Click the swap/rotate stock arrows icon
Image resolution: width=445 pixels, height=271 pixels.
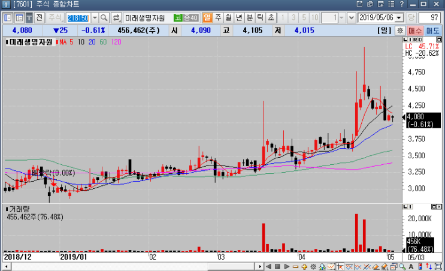coord(116,18)
